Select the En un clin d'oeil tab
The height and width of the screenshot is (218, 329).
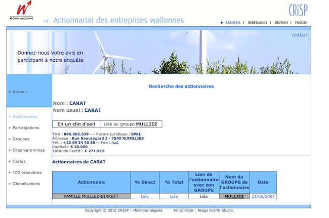point(76,124)
